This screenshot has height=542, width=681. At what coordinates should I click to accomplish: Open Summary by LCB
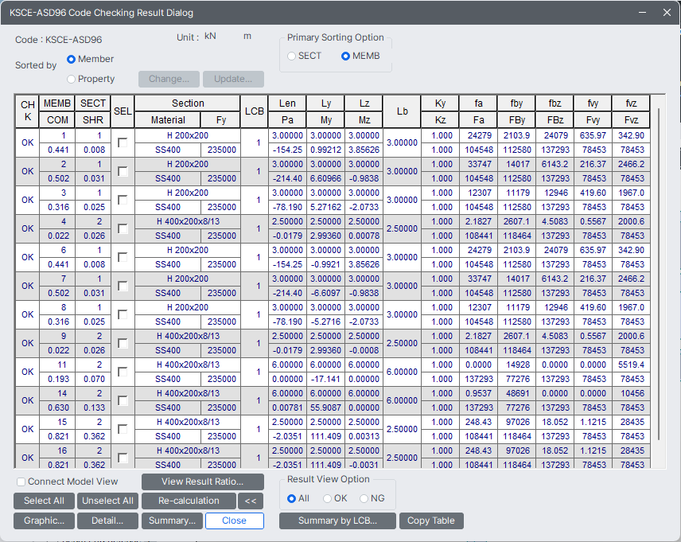pyautogui.click(x=337, y=521)
